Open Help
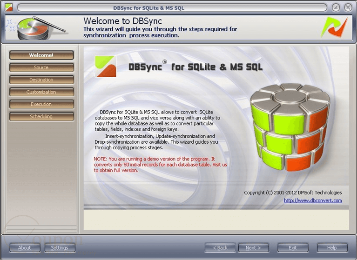The image size is (357, 260). [x=332, y=248]
